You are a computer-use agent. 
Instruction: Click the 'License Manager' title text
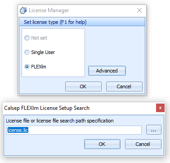click(49, 10)
